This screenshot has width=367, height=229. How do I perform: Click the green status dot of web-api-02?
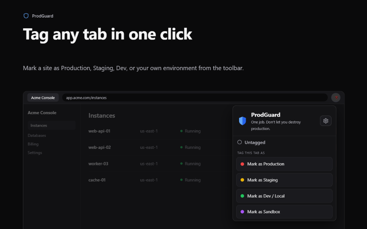(x=181, y=147)
